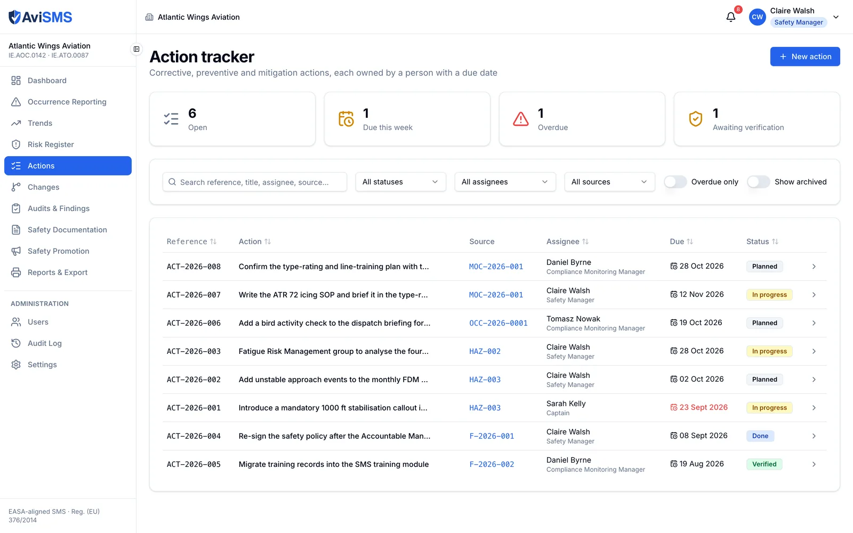The image size is (853, 533).
Task: Click the Done status badge
Action: coord(760,436)
